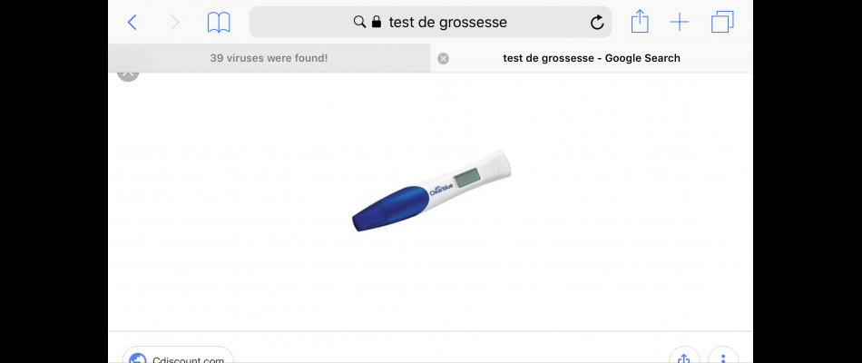Screen dimensions: 862x363
Task: Tap the Cdiscount globe icon
Action: pos(138,359)
